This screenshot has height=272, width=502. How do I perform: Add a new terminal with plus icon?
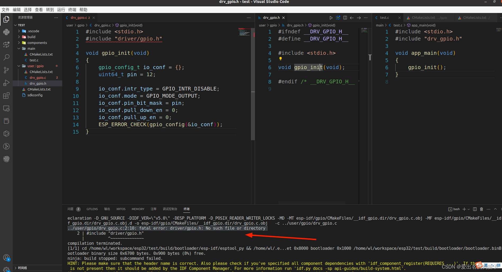[464, 209]
